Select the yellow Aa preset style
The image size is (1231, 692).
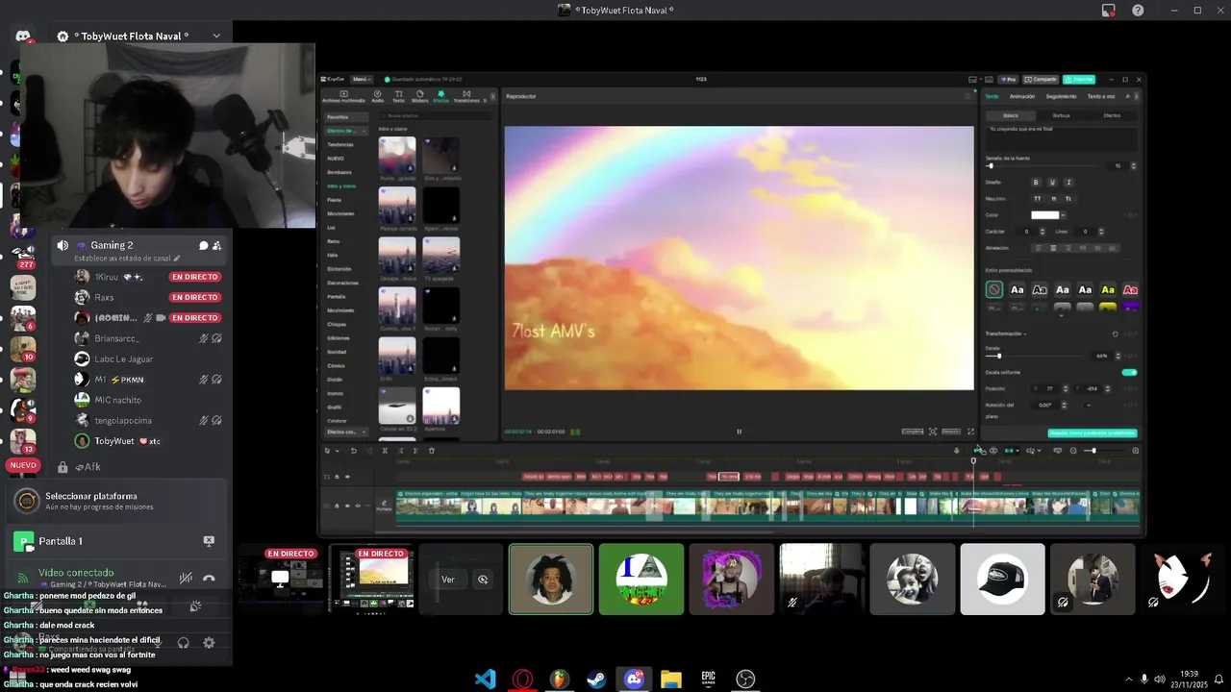[1108, 289]
